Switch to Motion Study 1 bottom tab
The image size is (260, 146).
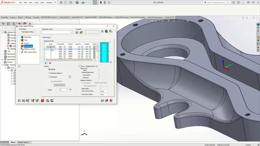(x=24, y=142)
